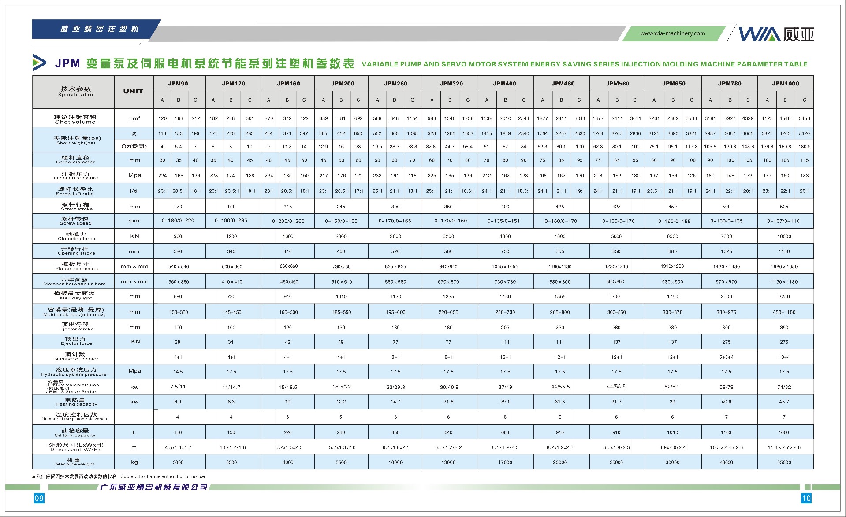Image resolution: width=846 pixels, height=517 pixels.
Task: Click the Ejector force row label
Action: point(76,341)
